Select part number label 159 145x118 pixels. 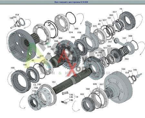coord(79,32)
